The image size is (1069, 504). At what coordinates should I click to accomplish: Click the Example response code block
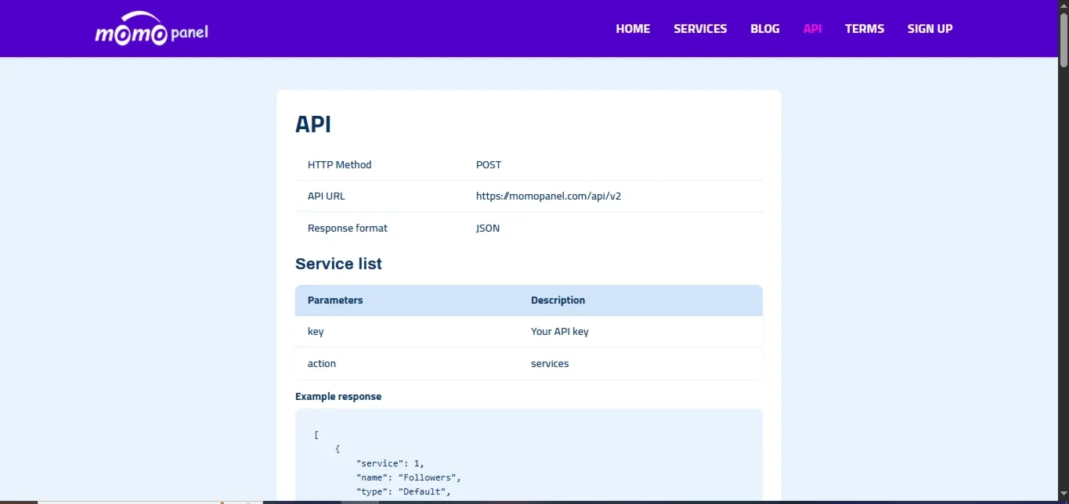click(x=529, y=455)
